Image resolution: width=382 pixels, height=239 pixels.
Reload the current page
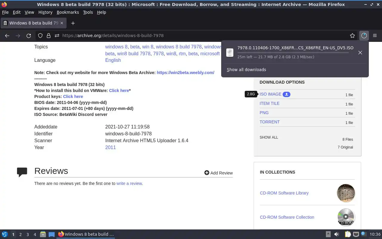click(29, 36)
